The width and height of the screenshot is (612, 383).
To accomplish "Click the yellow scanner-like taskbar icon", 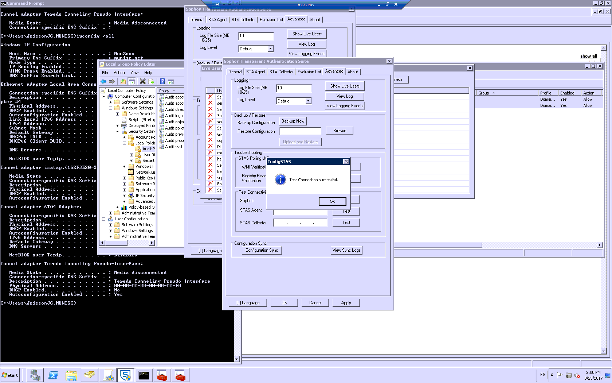I will (90, 375).
